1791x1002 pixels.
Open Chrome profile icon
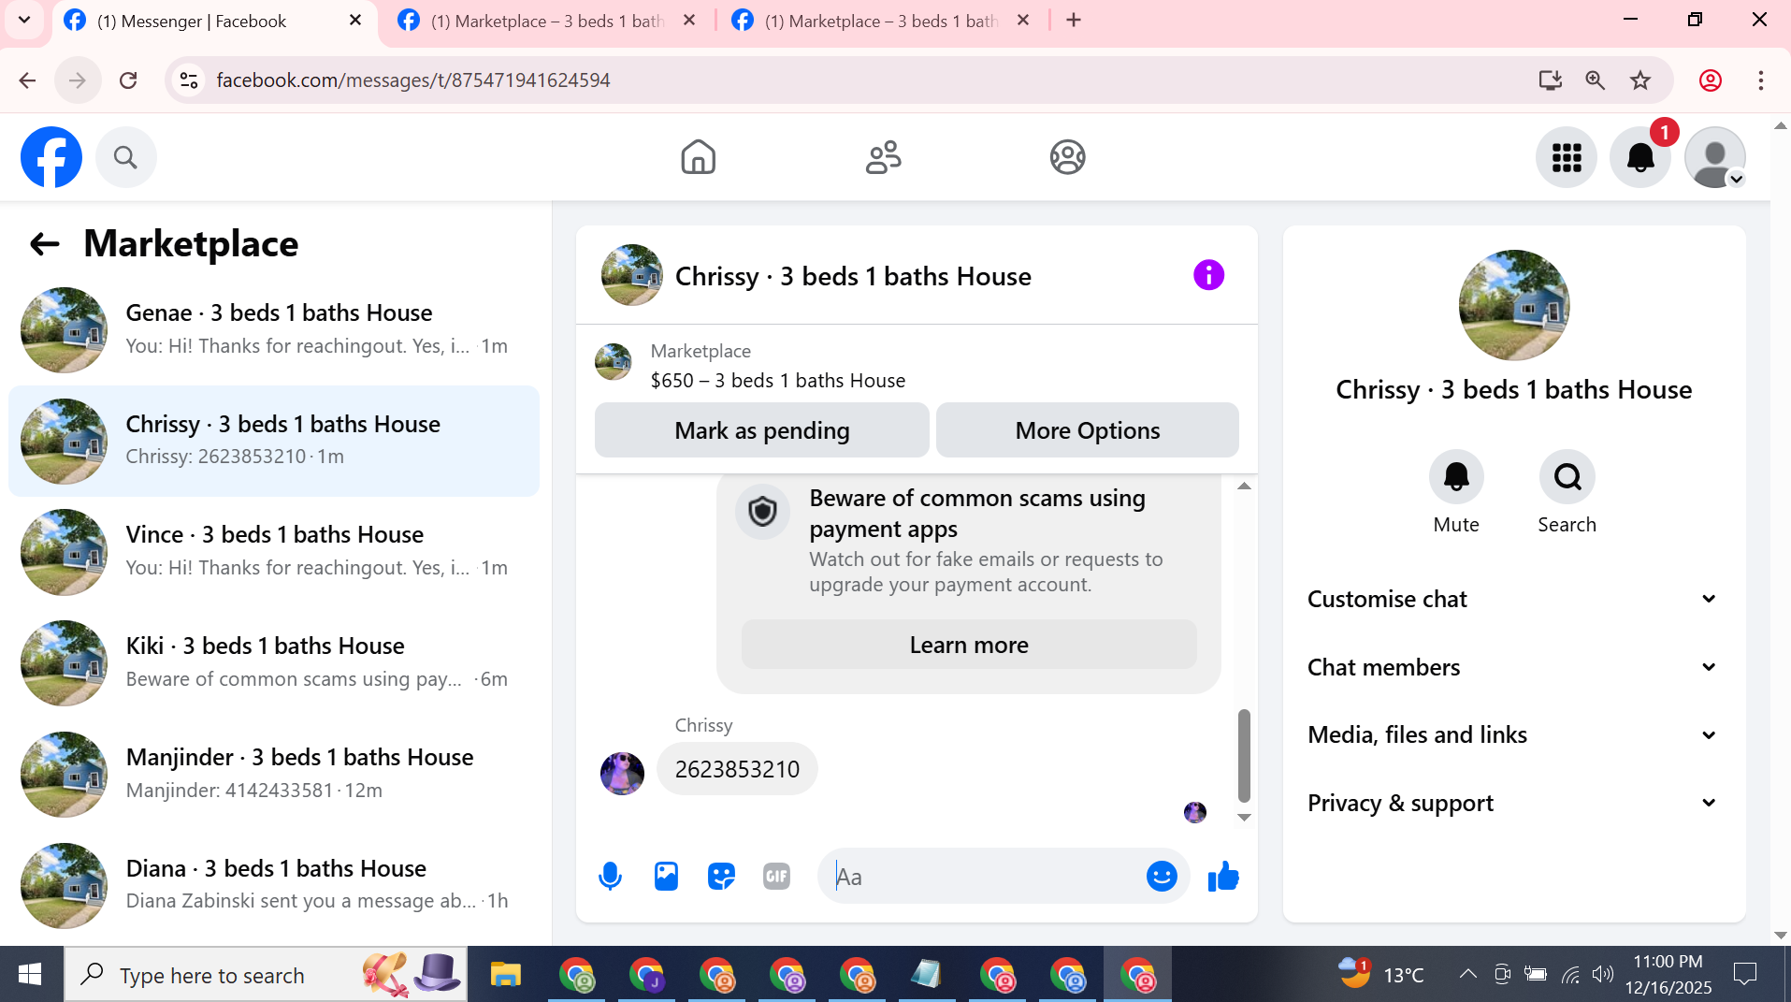click(1711, 80)
